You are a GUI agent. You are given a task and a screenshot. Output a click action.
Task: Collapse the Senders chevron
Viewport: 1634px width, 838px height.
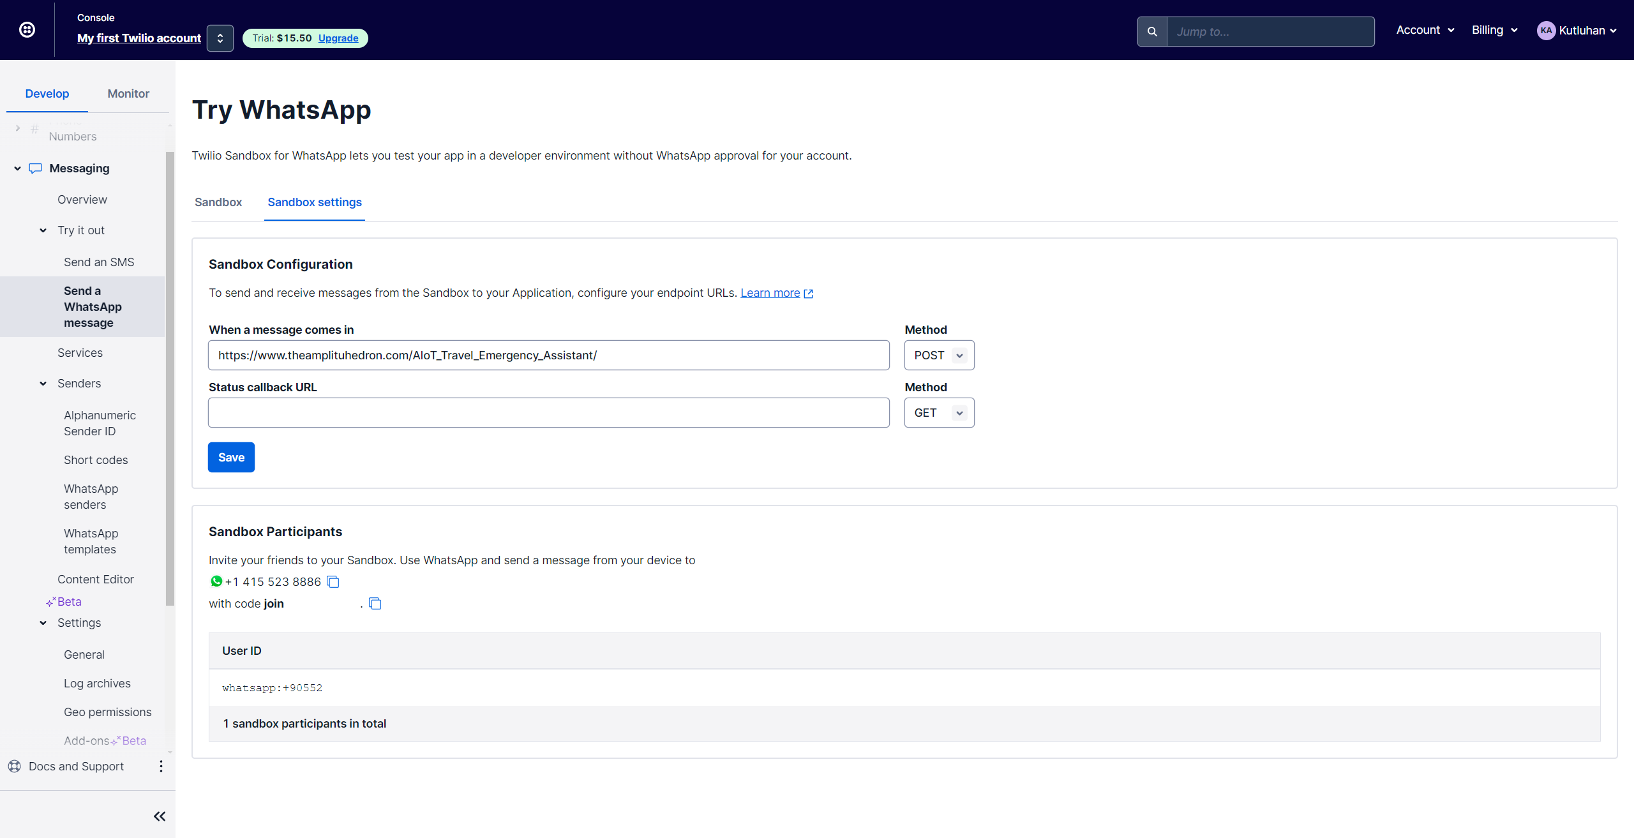[x=43, y=384]
